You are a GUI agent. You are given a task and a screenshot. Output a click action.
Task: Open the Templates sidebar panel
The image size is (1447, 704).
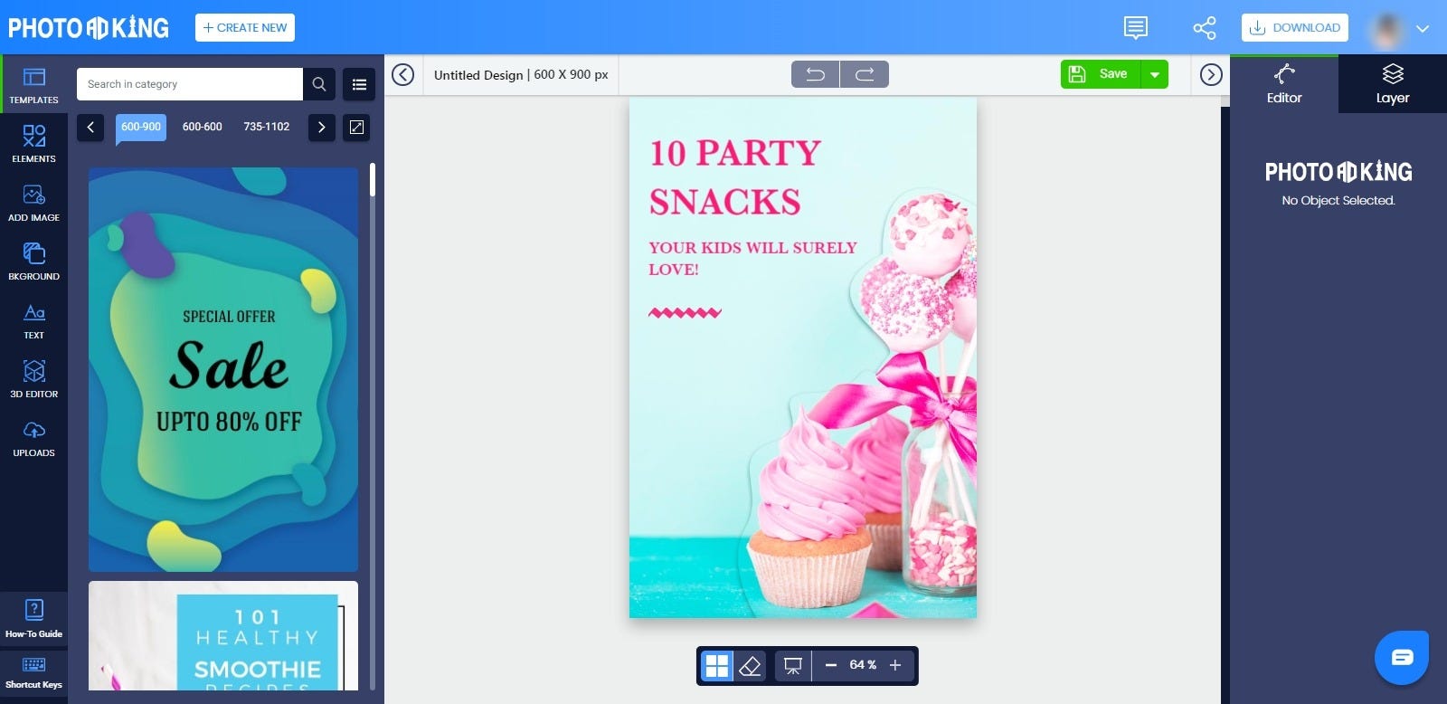[x=33, y=84]
